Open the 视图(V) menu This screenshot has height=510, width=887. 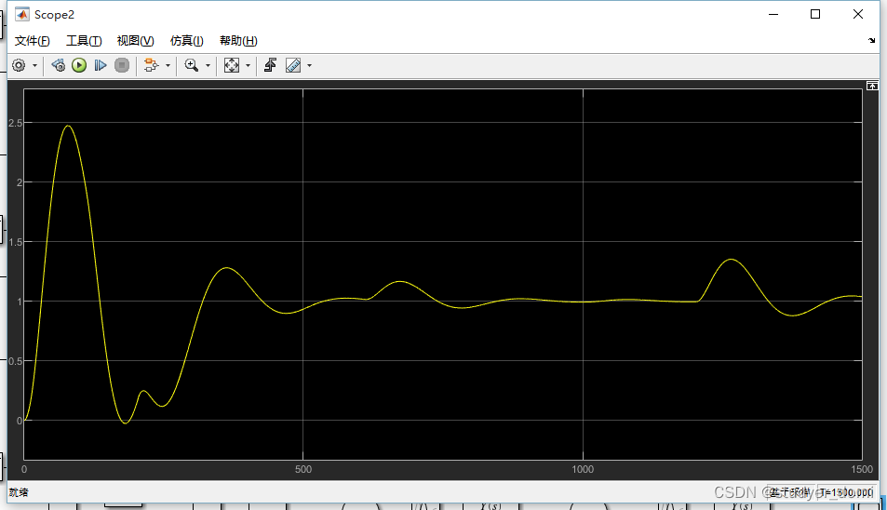point(135,41)
